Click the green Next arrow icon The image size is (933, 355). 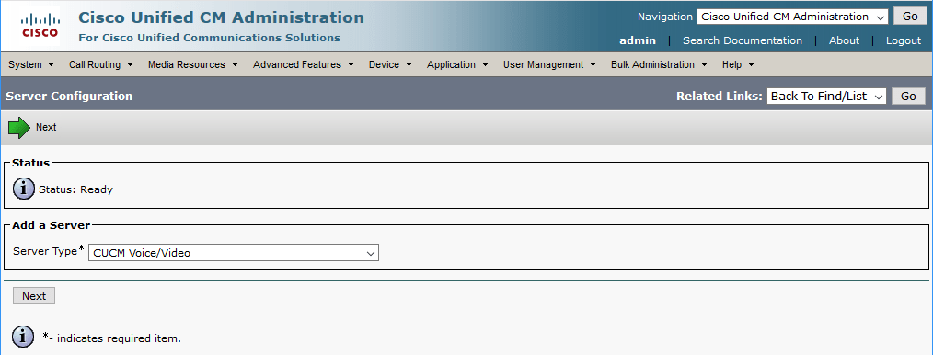click(19, 128)
